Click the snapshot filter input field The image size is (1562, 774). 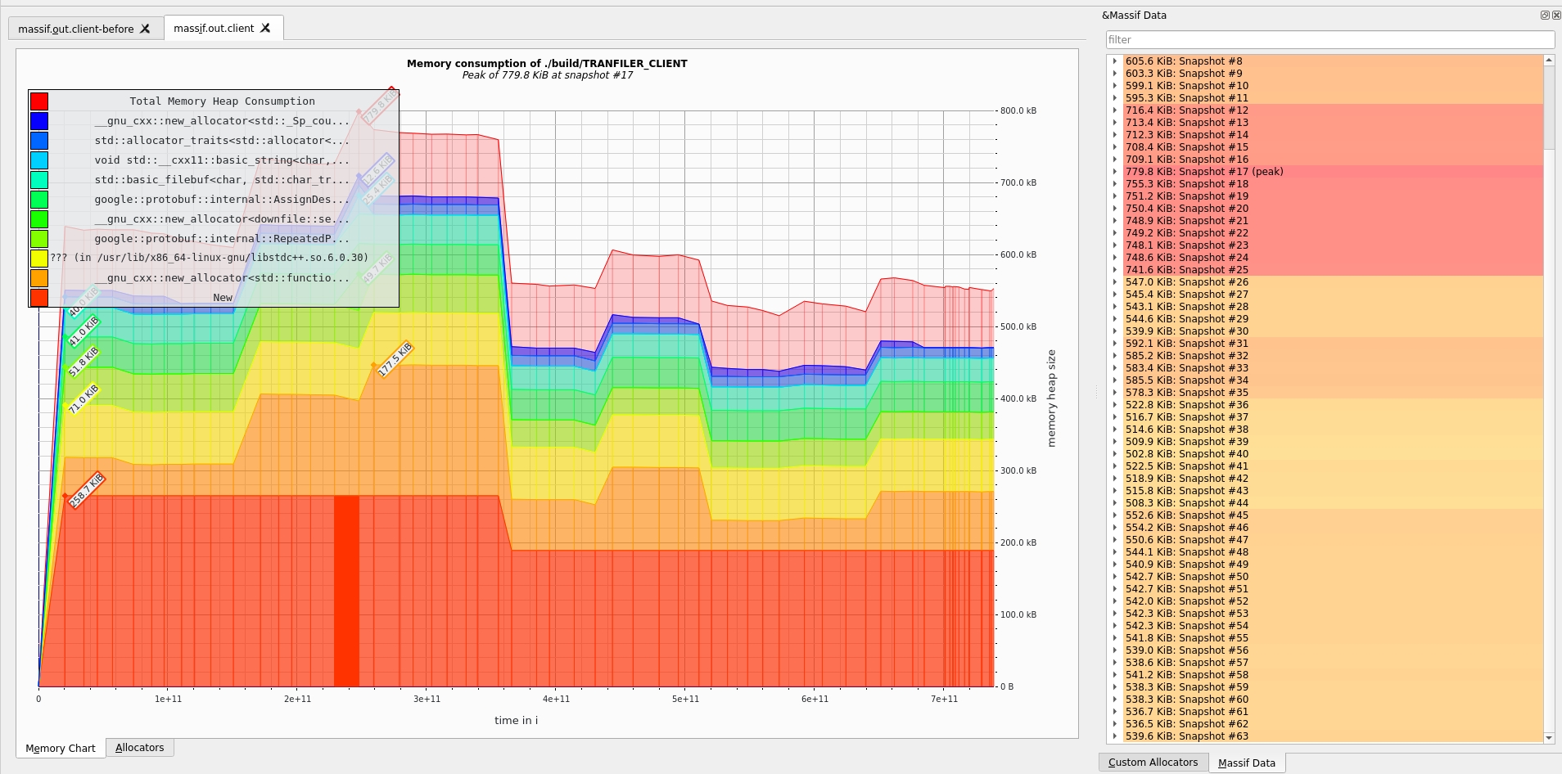click(x=1330, y=39)
